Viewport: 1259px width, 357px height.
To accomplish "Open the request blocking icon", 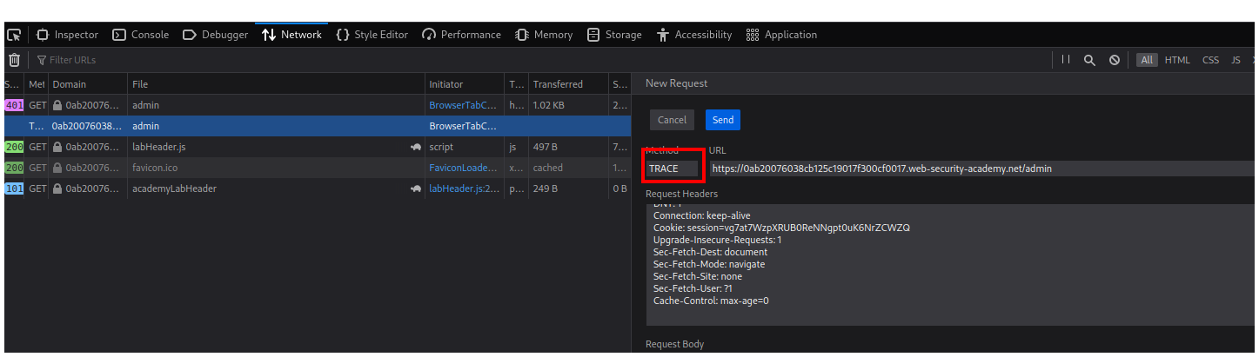I will coord(1115,60).
